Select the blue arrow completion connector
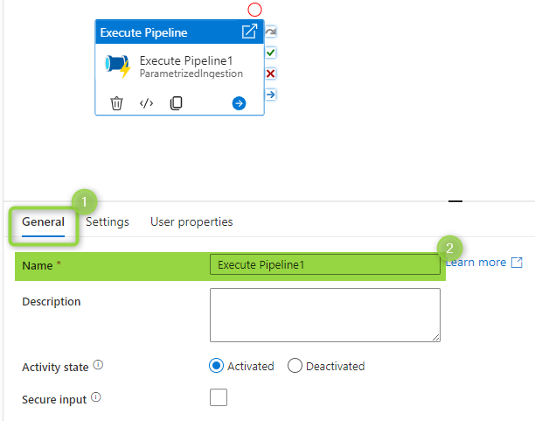Screen dimensions: 535x421 (271, 95)
